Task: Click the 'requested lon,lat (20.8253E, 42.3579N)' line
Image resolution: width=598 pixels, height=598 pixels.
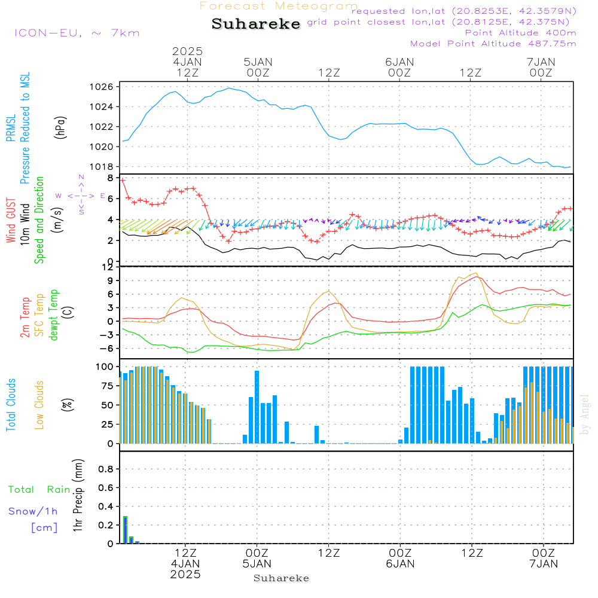Action: tap(464, 11)
